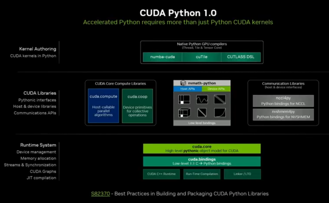329x203 pixels.
Task: Click the Low-level bindings bar
Action: coord(202,123)
